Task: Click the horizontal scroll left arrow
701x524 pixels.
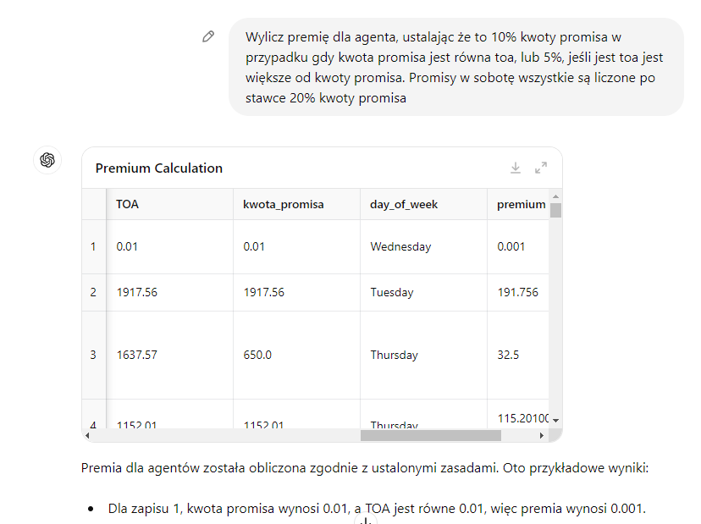Action: [x=88, y=435]
